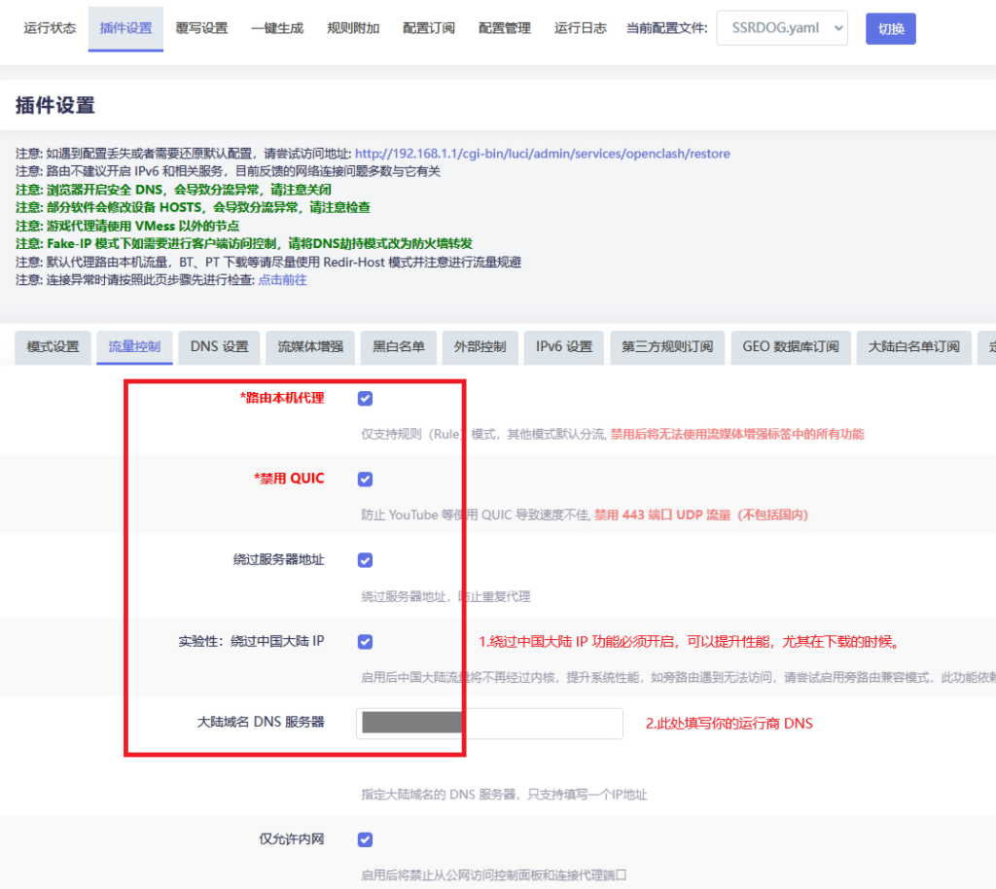Switch to the 运行状态 tab

tap(50, 28)
